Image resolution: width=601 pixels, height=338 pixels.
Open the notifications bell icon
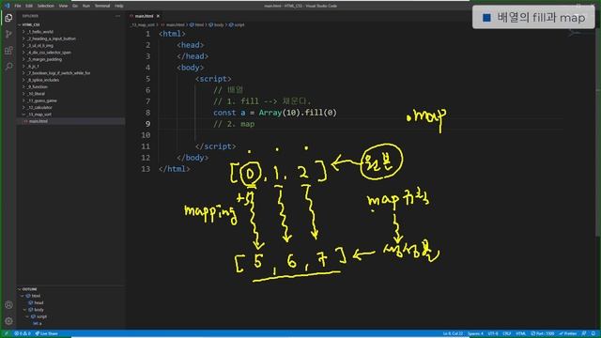coord(593,333)
